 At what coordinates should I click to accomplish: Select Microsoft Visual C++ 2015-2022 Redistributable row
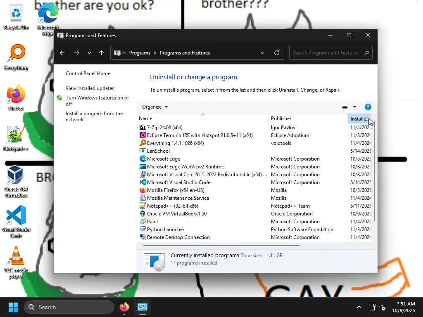pyautogui.click(x=254, y=175)
